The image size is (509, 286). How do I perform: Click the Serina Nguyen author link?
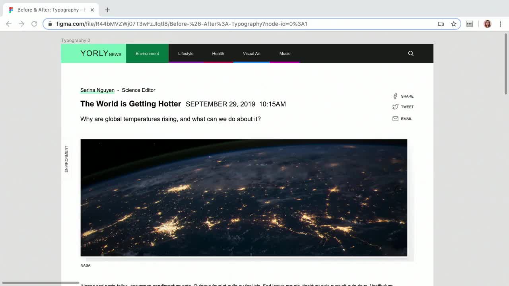coord(97,90)
